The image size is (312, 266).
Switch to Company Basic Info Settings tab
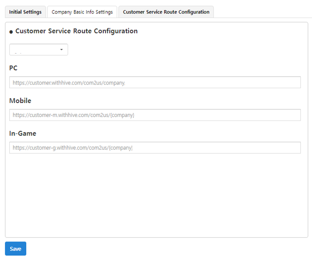point(82,12)
